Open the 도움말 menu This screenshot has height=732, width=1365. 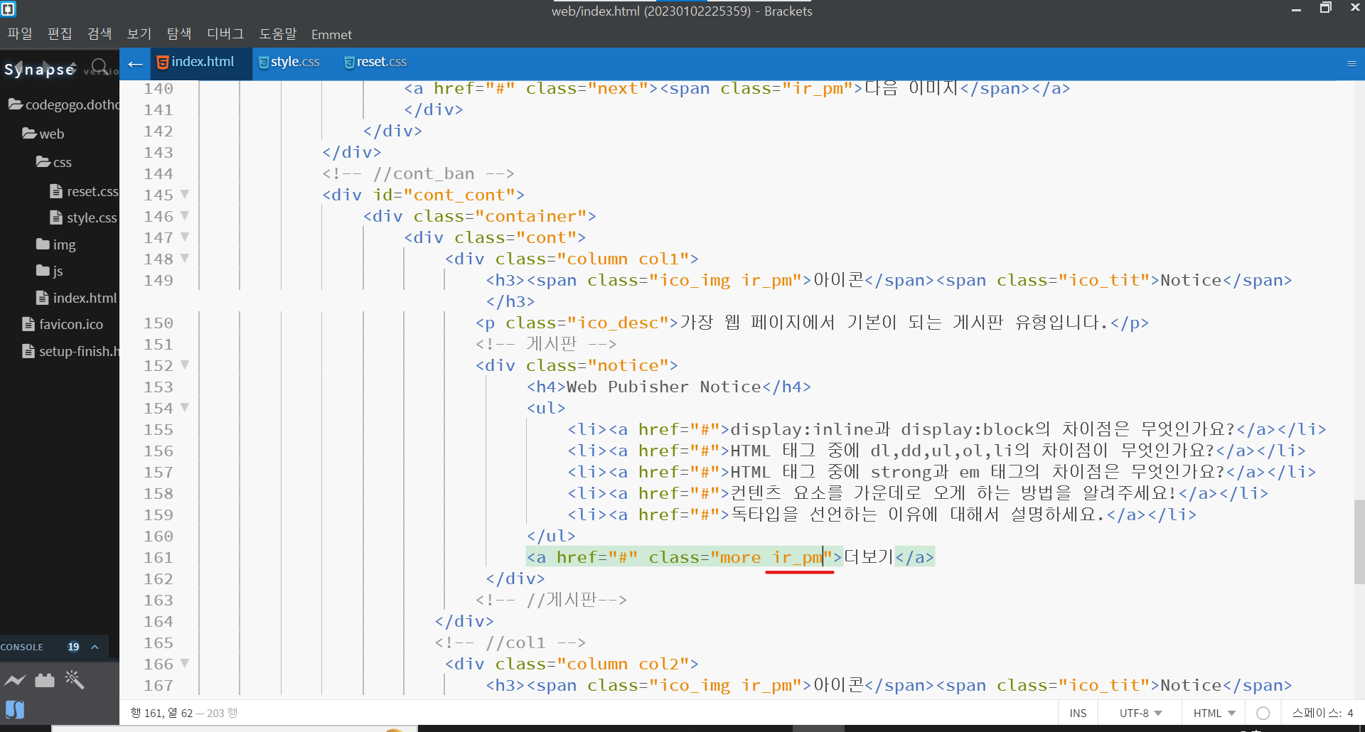click(x=278, y=34)
